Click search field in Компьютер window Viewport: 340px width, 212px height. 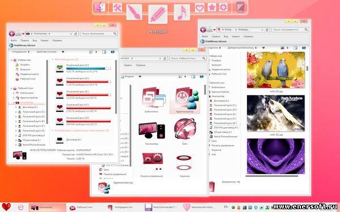99,34
